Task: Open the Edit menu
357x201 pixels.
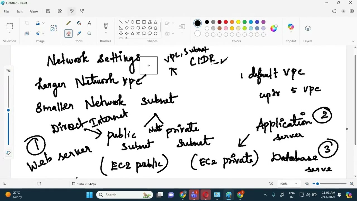Action: pyautogui.click(x=20, y=11)
